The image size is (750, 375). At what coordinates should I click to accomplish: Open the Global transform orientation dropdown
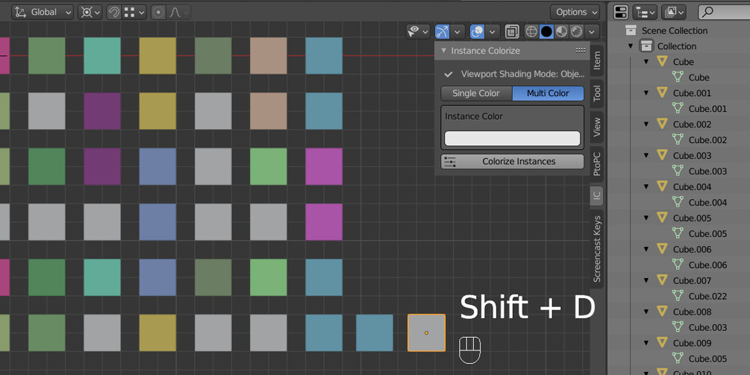point(43,12)
